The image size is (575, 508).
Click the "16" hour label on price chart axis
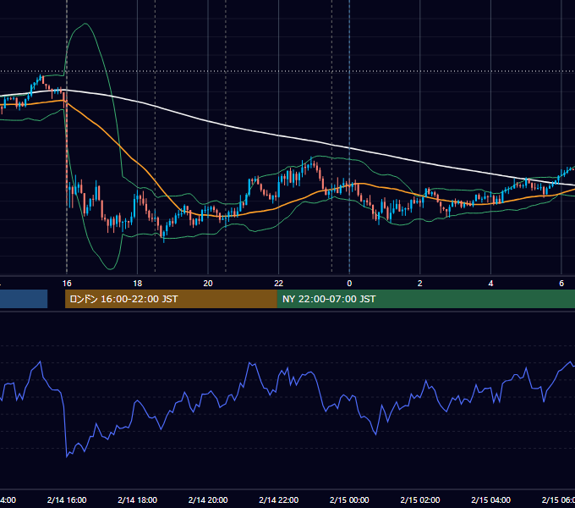(x=67, y=284)
